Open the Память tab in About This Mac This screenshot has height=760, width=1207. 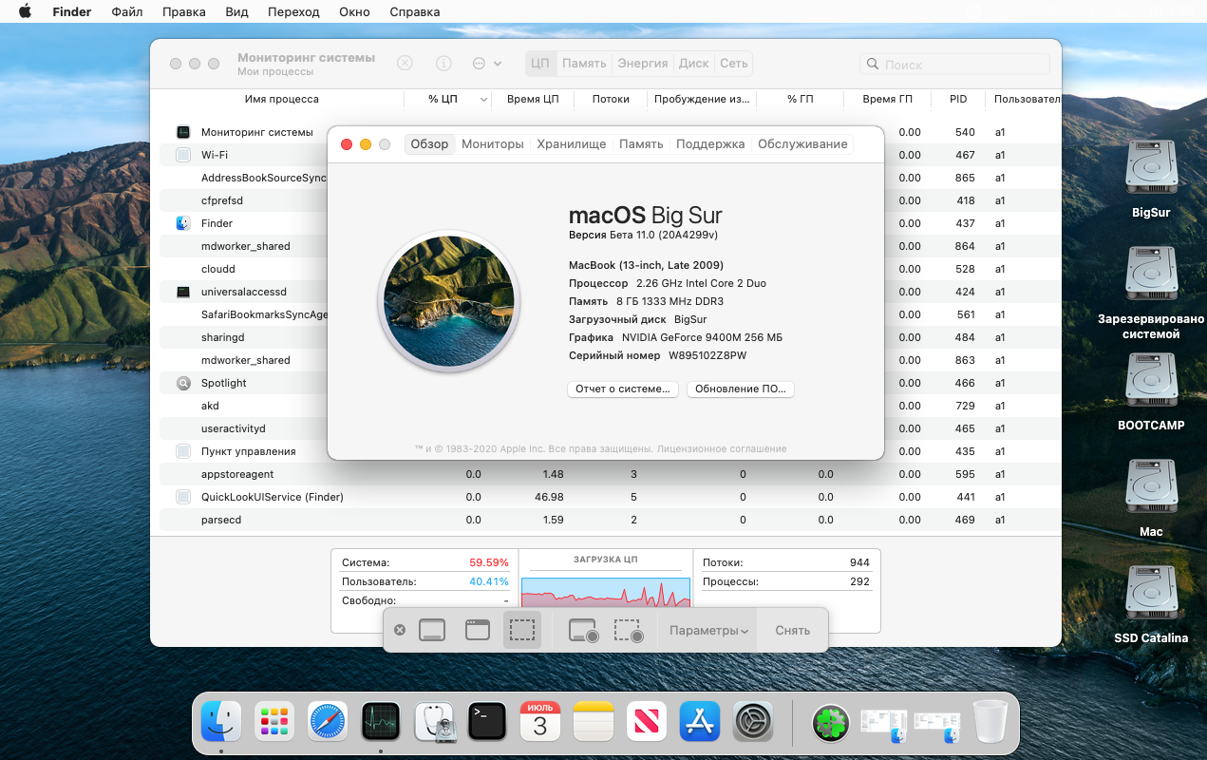point(641,144)
